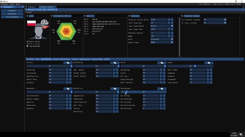Click the Long Shots value input field
245x137 pixels.
198,83
